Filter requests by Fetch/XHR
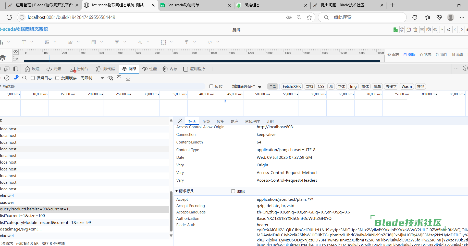468x246 pixels. pos(291,86)
